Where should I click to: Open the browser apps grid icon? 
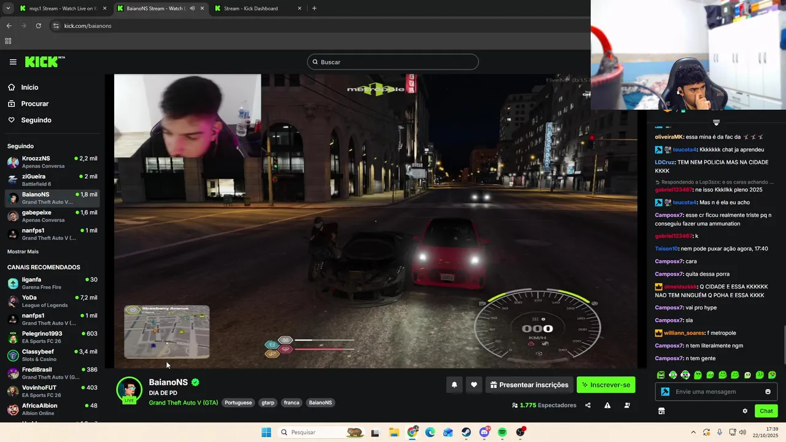point(8,41)
